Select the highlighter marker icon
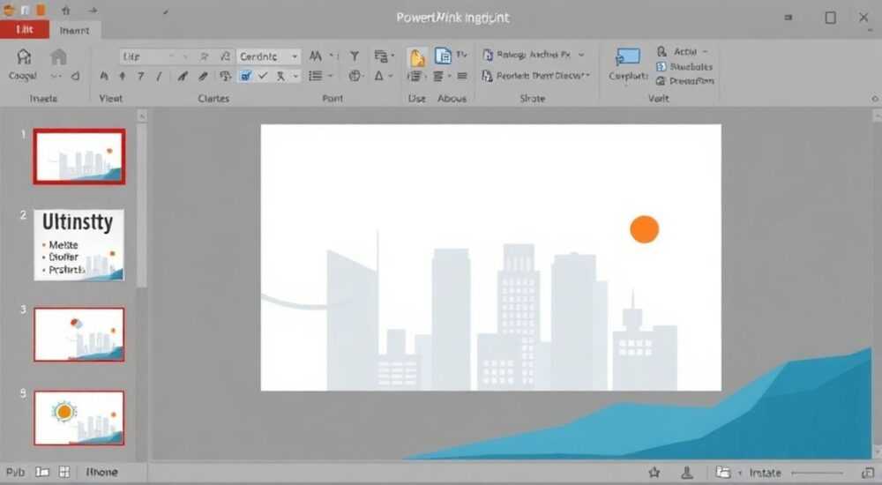The image size is (882, 485). [x=203, y=76]
